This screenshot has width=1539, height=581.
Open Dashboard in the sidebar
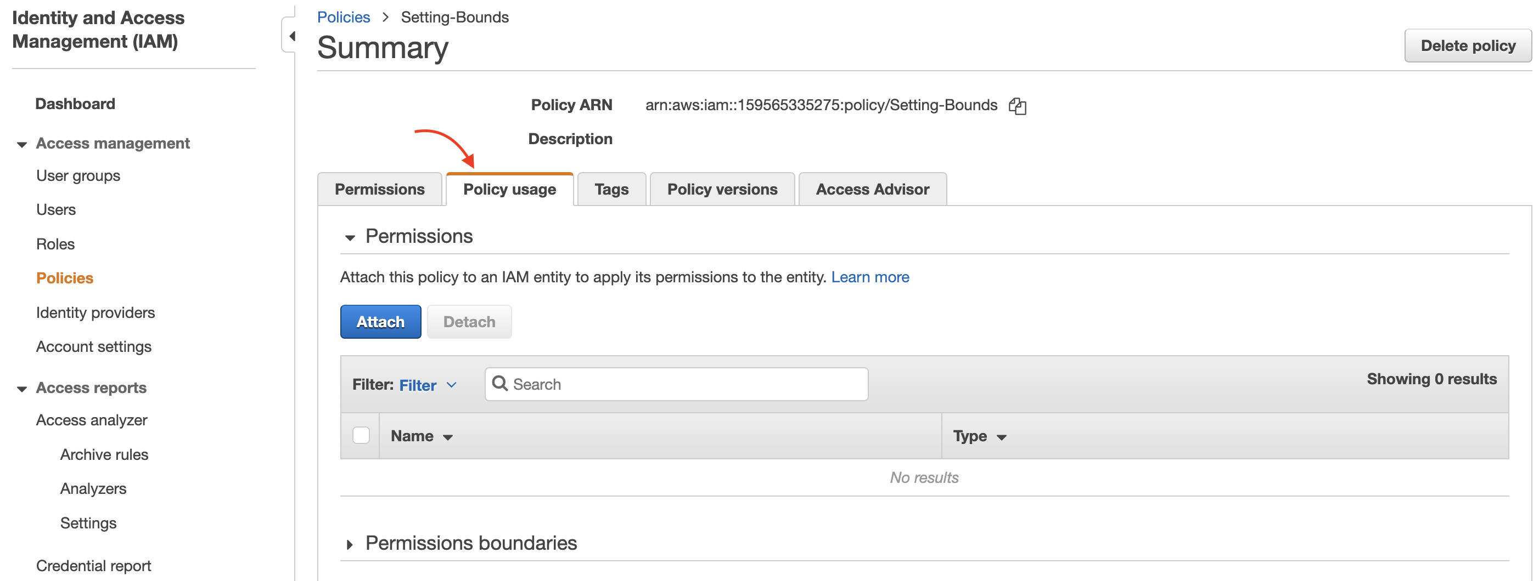(x=75, y=104)
